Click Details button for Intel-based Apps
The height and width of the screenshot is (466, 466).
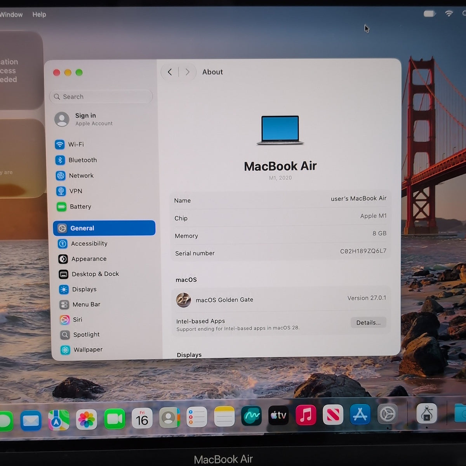pos(368,322)
